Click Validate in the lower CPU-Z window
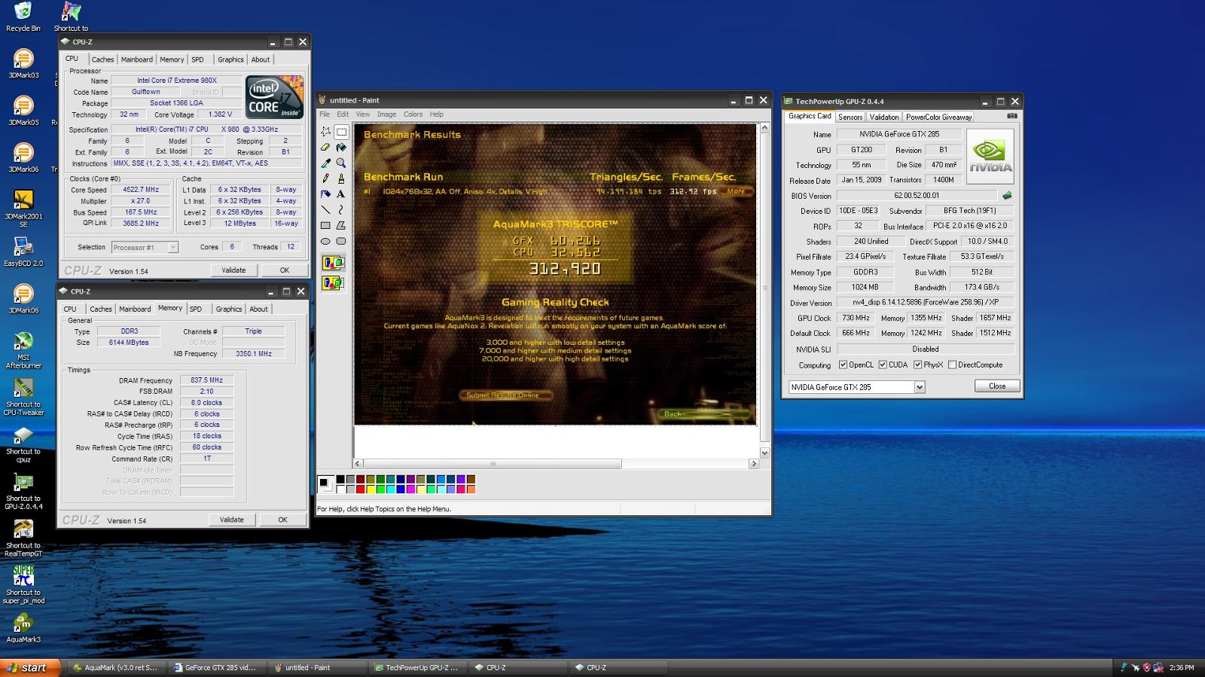 [232, 520]
